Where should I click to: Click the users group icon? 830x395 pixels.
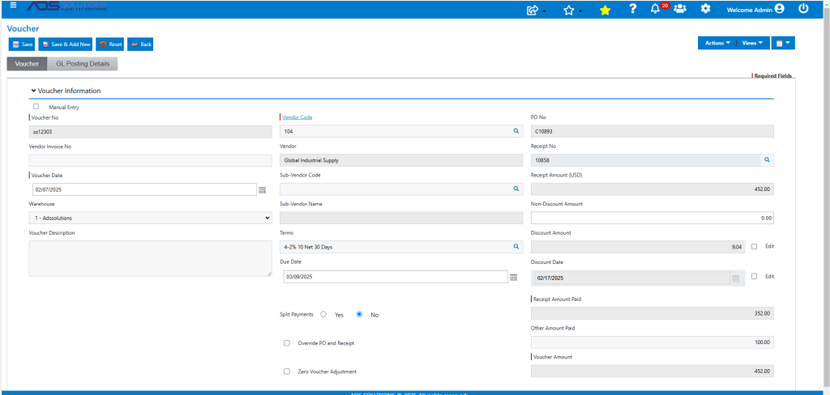[x=680, y=8]
